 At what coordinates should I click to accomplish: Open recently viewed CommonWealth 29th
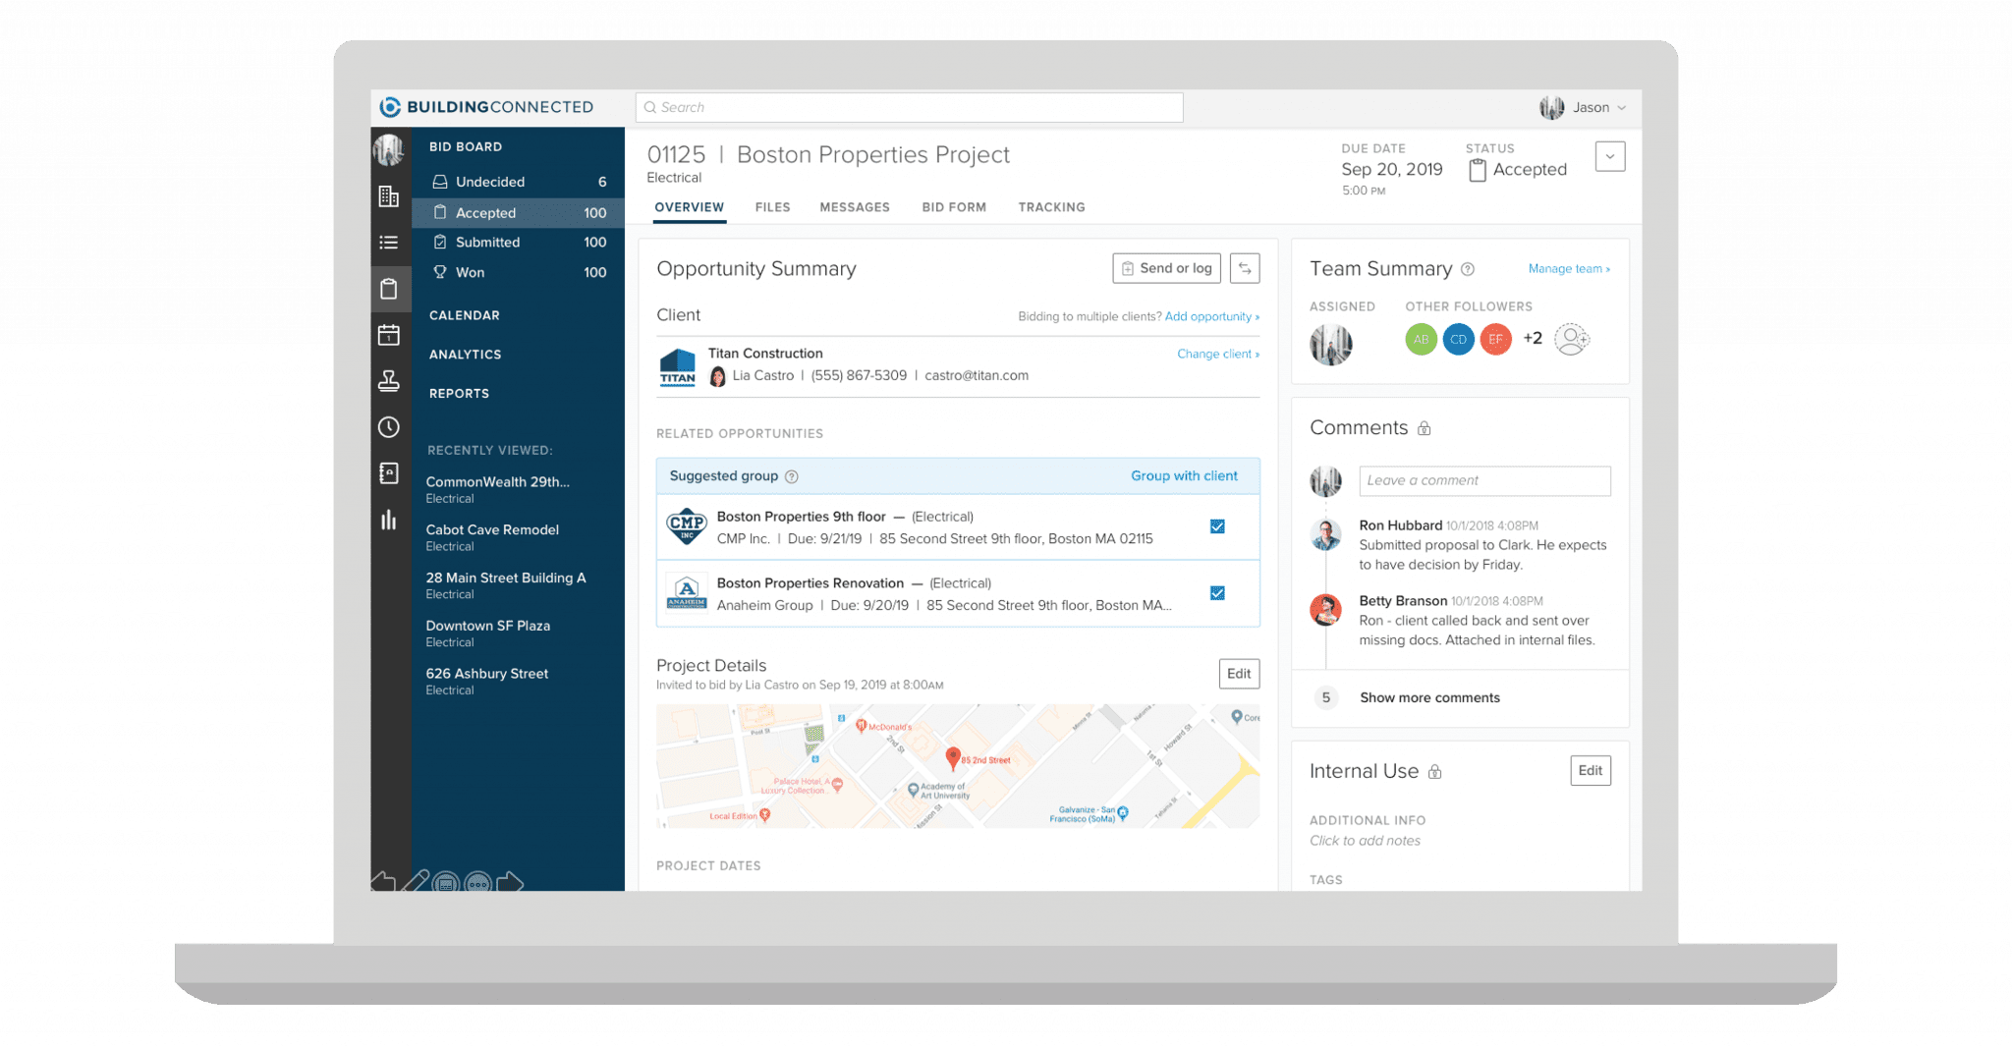[498, 489]
